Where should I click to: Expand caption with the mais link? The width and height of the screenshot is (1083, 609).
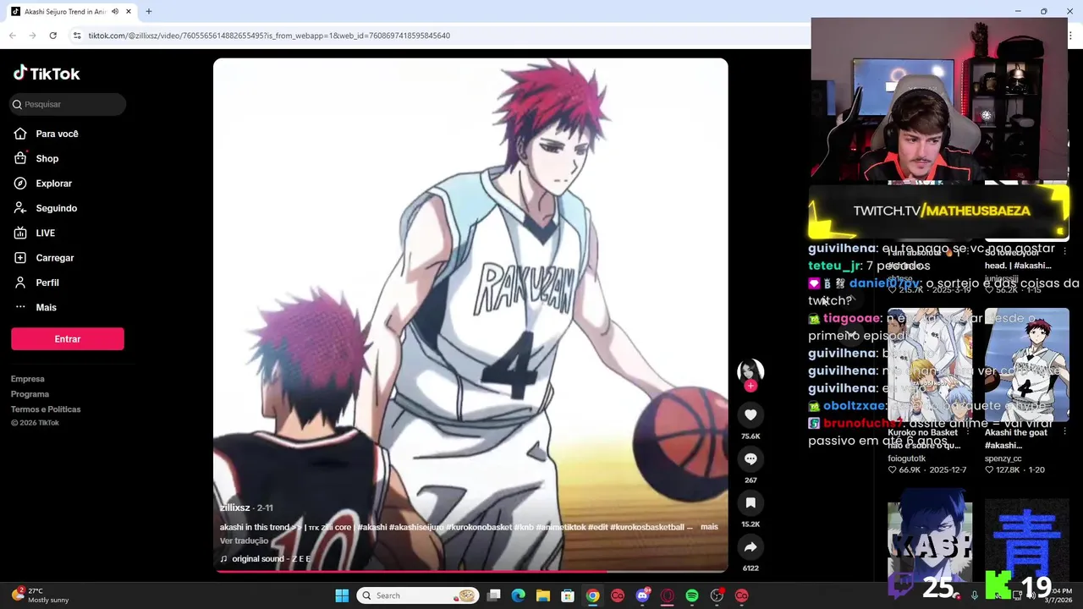(x=709, y=527)
